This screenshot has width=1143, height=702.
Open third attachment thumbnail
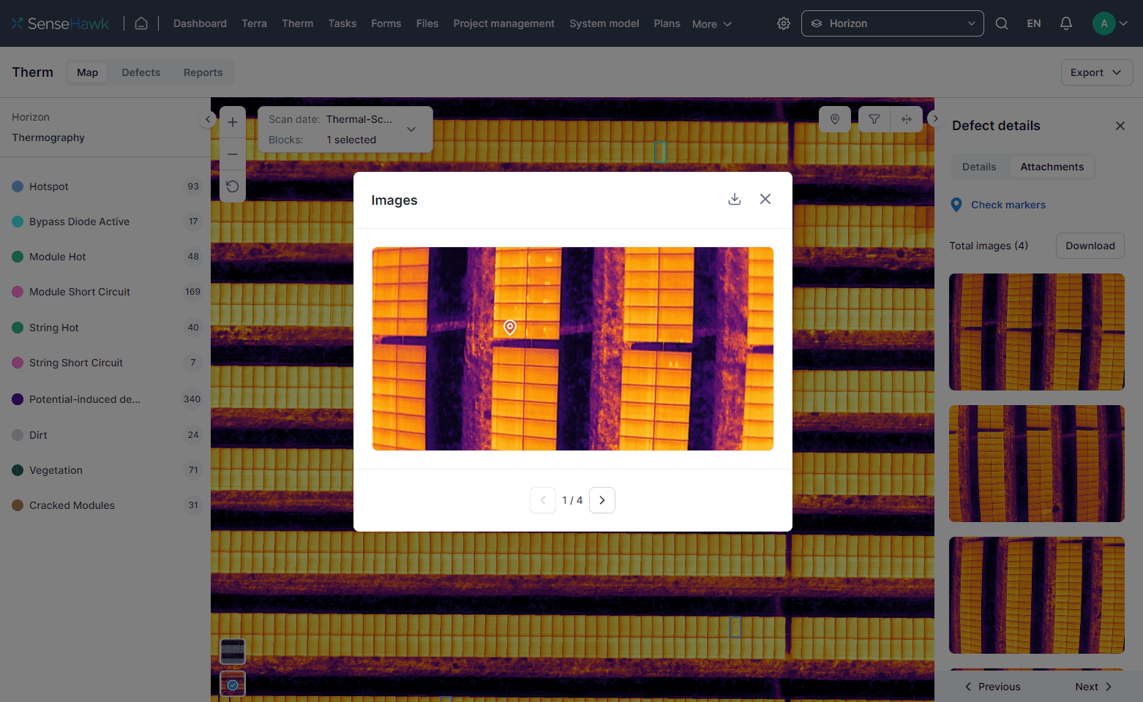coord(1037,595)
